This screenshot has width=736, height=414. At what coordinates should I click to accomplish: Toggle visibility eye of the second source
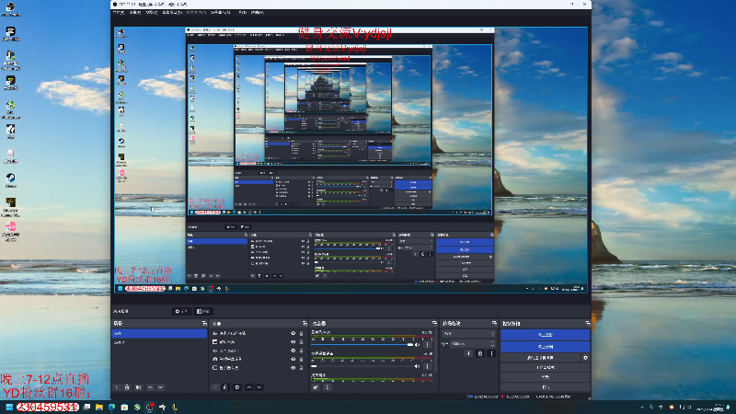293,341
